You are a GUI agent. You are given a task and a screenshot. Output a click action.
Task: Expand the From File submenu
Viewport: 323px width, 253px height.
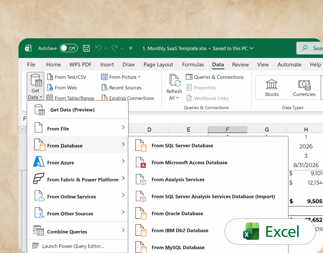point(78,128)
